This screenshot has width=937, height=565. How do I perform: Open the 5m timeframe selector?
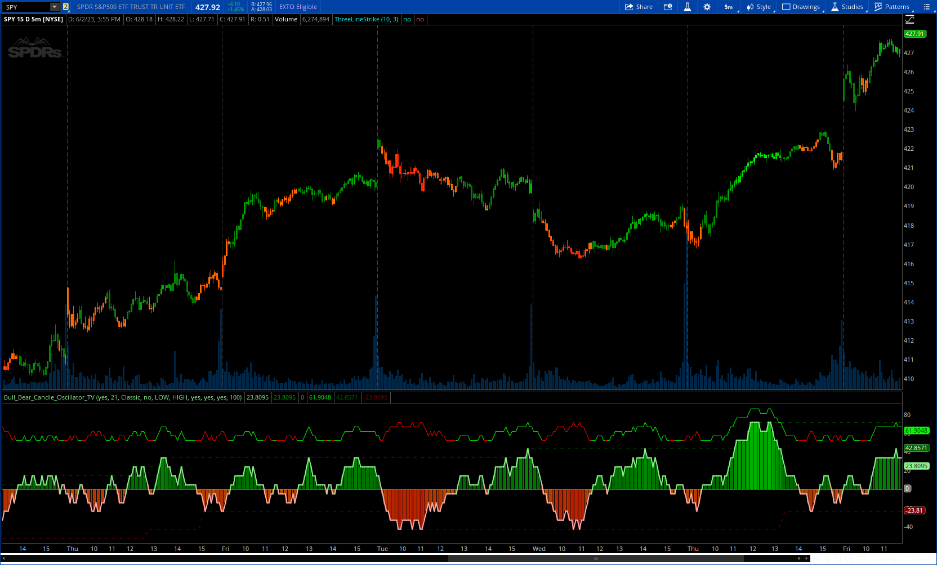click(730, 7)
